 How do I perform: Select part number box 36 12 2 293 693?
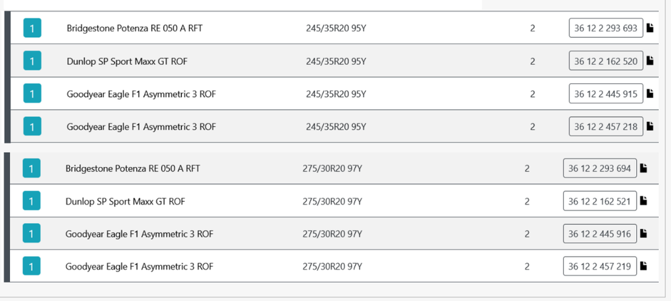click(x=605, y=28)
